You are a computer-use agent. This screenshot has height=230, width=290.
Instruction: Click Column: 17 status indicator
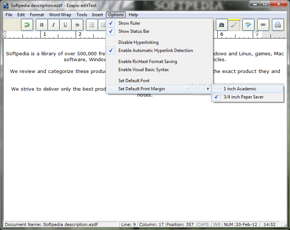(x=151, y=224)
